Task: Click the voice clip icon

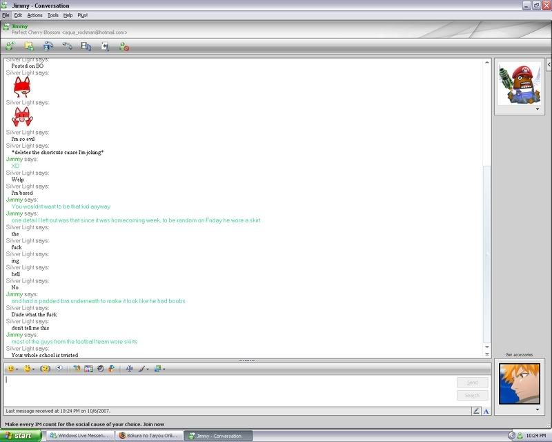Action: [x=59, y=369]
